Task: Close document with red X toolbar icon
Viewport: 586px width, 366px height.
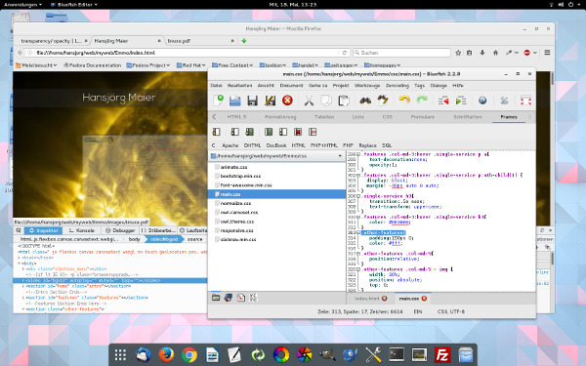Action: point(287,101)
